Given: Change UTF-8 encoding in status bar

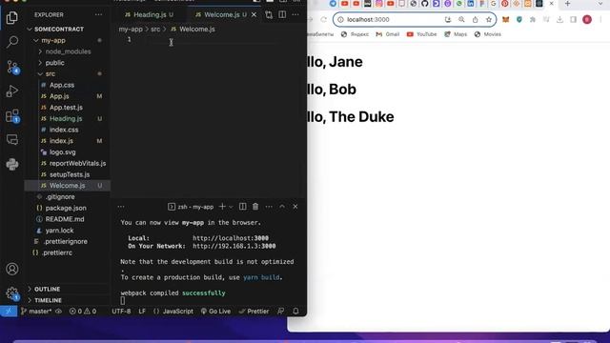Looking at the screenshot, I should click(x=121, y=312).
